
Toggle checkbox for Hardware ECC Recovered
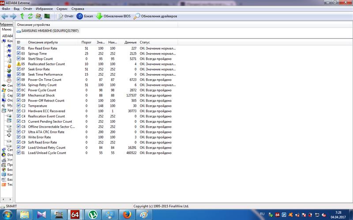[x=19, y=111]
